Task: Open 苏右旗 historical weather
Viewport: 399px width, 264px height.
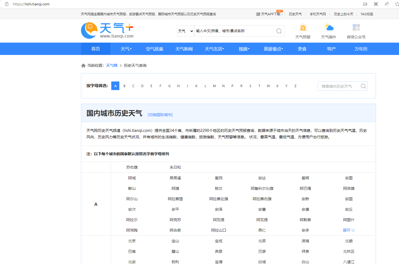Action: tap(132, 167)
